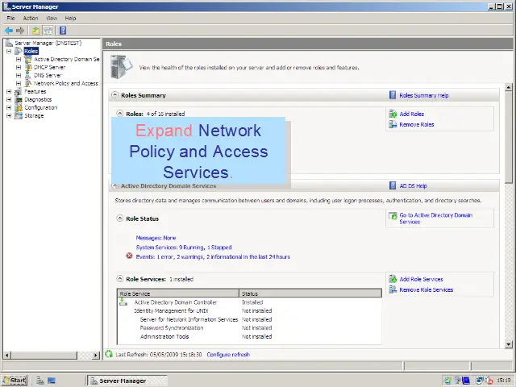Open the Add Role Services link
The width and height of the screenshot is (516, 387).
pyautogui.click(x=421, y=279)
